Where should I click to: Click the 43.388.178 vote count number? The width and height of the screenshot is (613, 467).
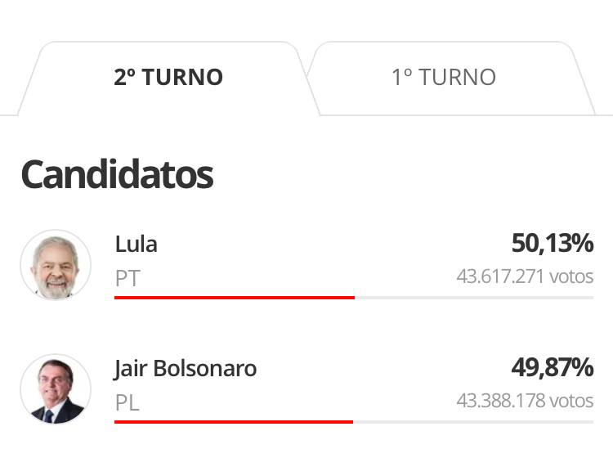point(500,401)
